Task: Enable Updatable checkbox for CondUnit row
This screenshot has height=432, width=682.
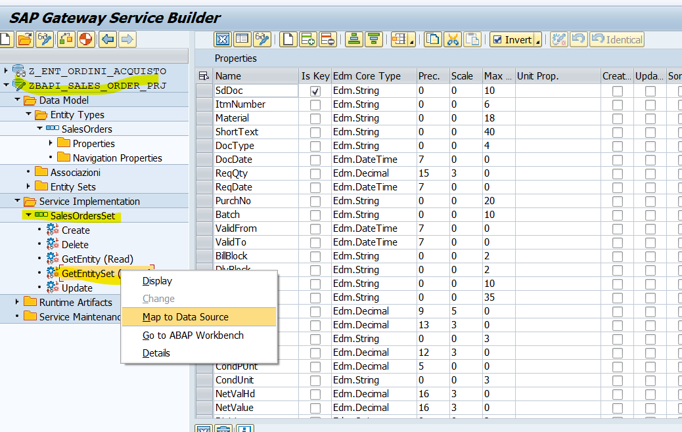Action: click(x=650, y=381)
